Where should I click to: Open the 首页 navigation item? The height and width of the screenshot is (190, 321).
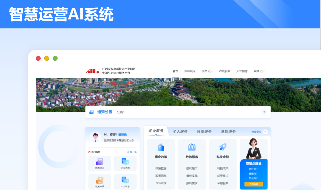pyautogui.click(x=176, y=71)
